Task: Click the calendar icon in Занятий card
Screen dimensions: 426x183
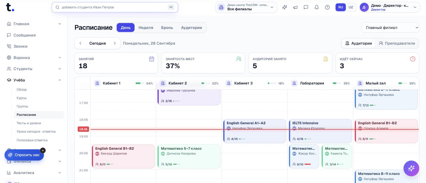Action: point(152,59)
